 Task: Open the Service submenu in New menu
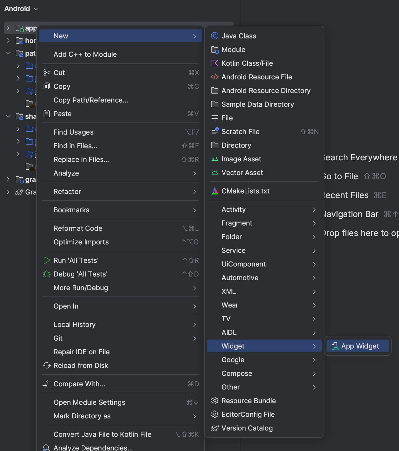coord(264,250)
